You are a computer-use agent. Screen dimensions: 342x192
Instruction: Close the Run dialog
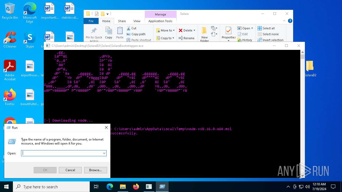point(106,128)
